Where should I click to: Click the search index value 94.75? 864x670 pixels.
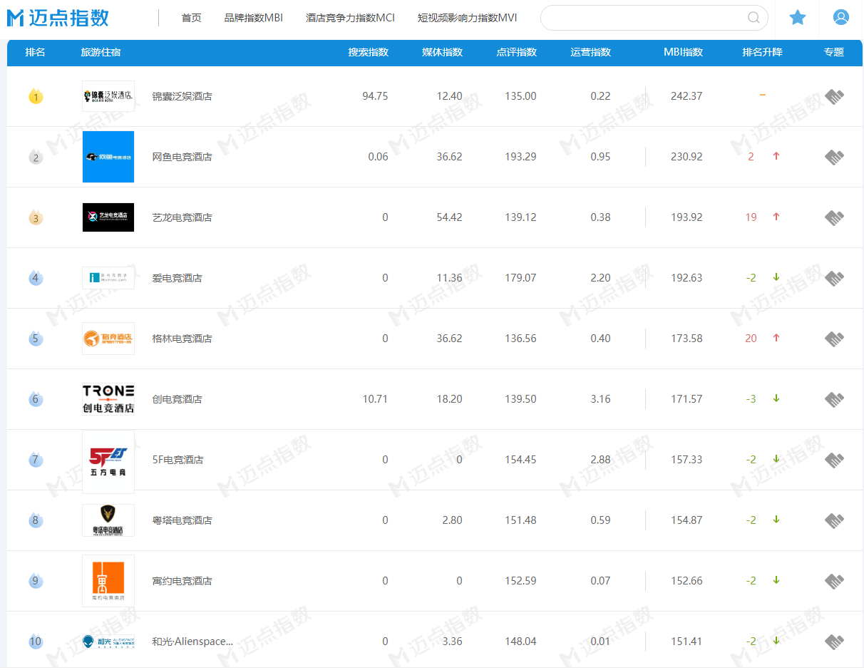375,96
